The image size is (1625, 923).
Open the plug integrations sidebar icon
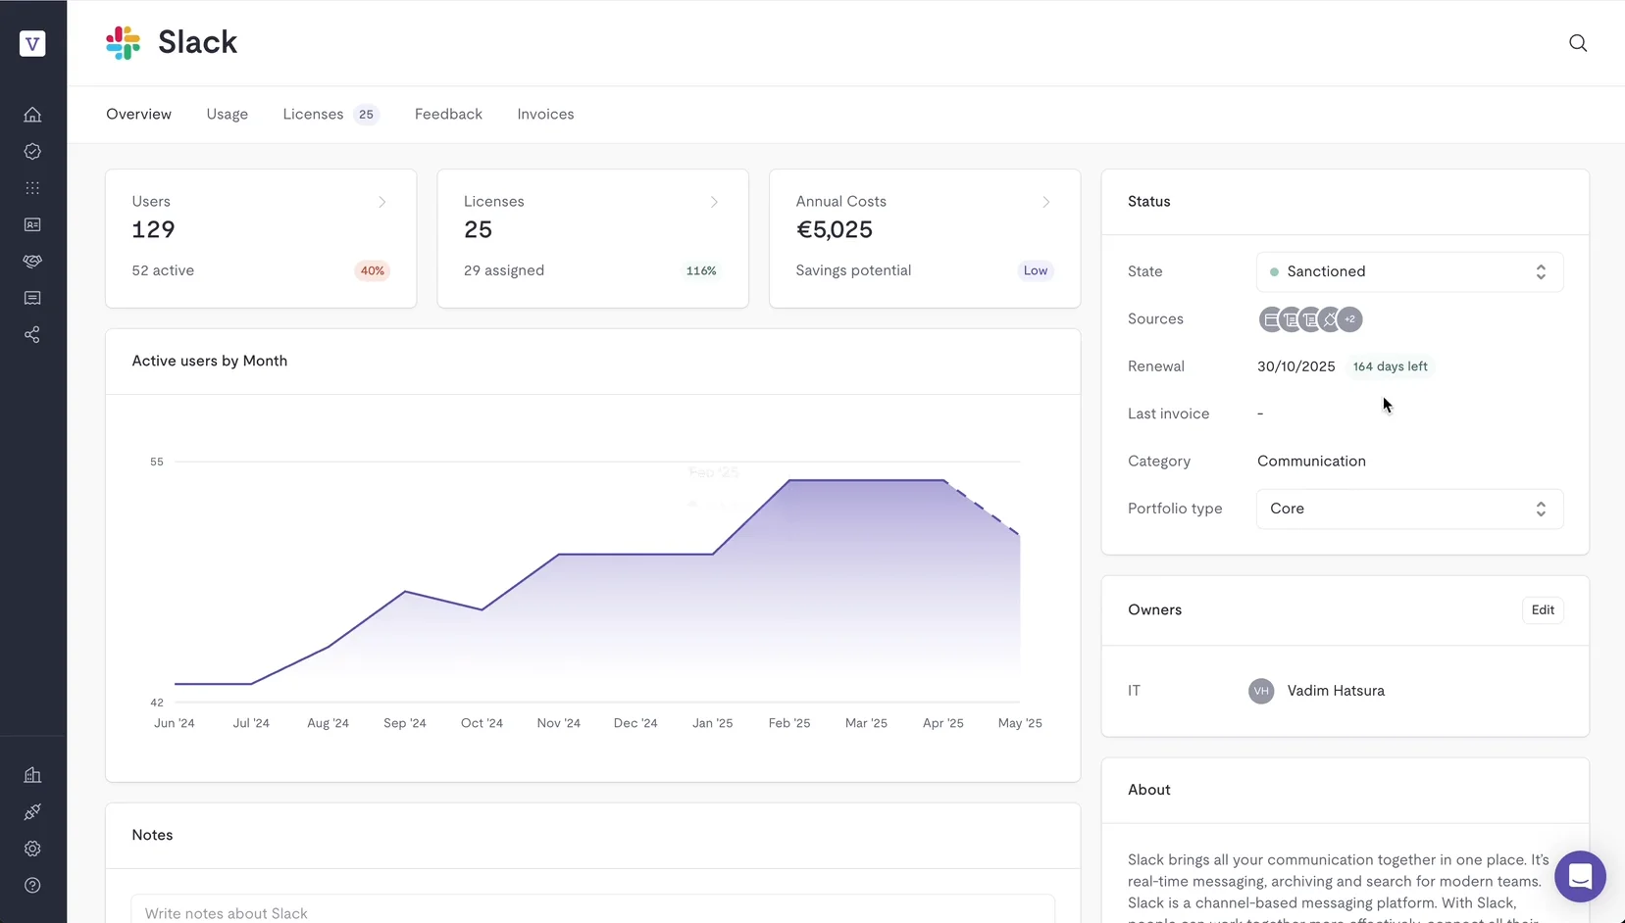pyautogui.click(x=32, y=812)
